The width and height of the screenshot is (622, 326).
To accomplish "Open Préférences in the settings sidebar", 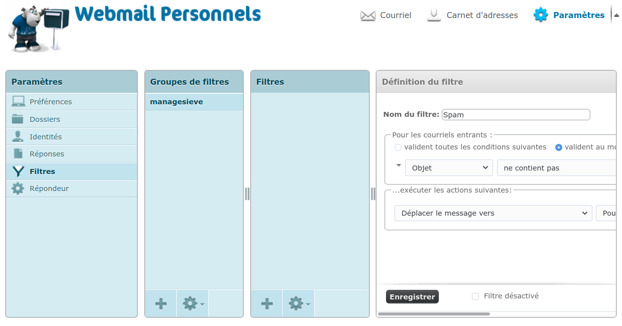I will [x=50, y=102].
